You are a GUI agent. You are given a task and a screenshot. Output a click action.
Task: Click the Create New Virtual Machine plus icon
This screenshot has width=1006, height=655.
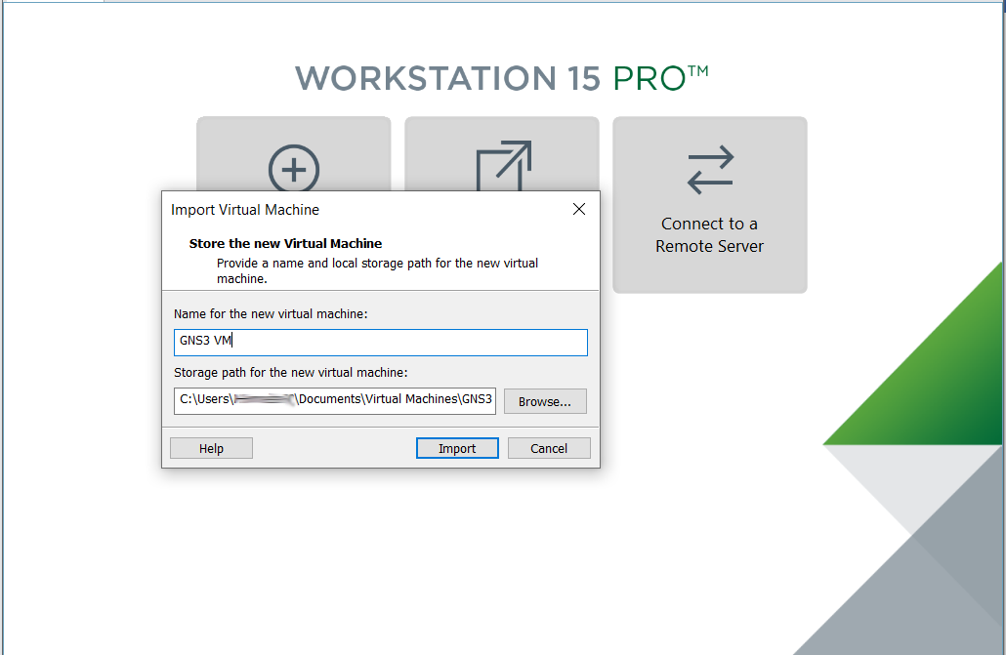pos(294,169)
